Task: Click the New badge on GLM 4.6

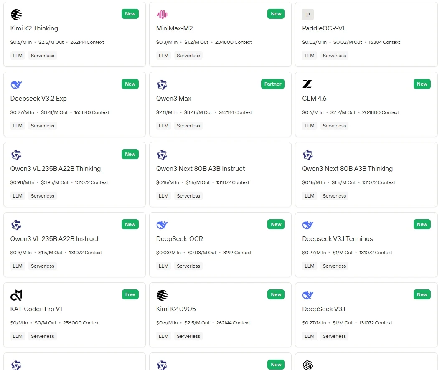Action: [x=422, y=84]
